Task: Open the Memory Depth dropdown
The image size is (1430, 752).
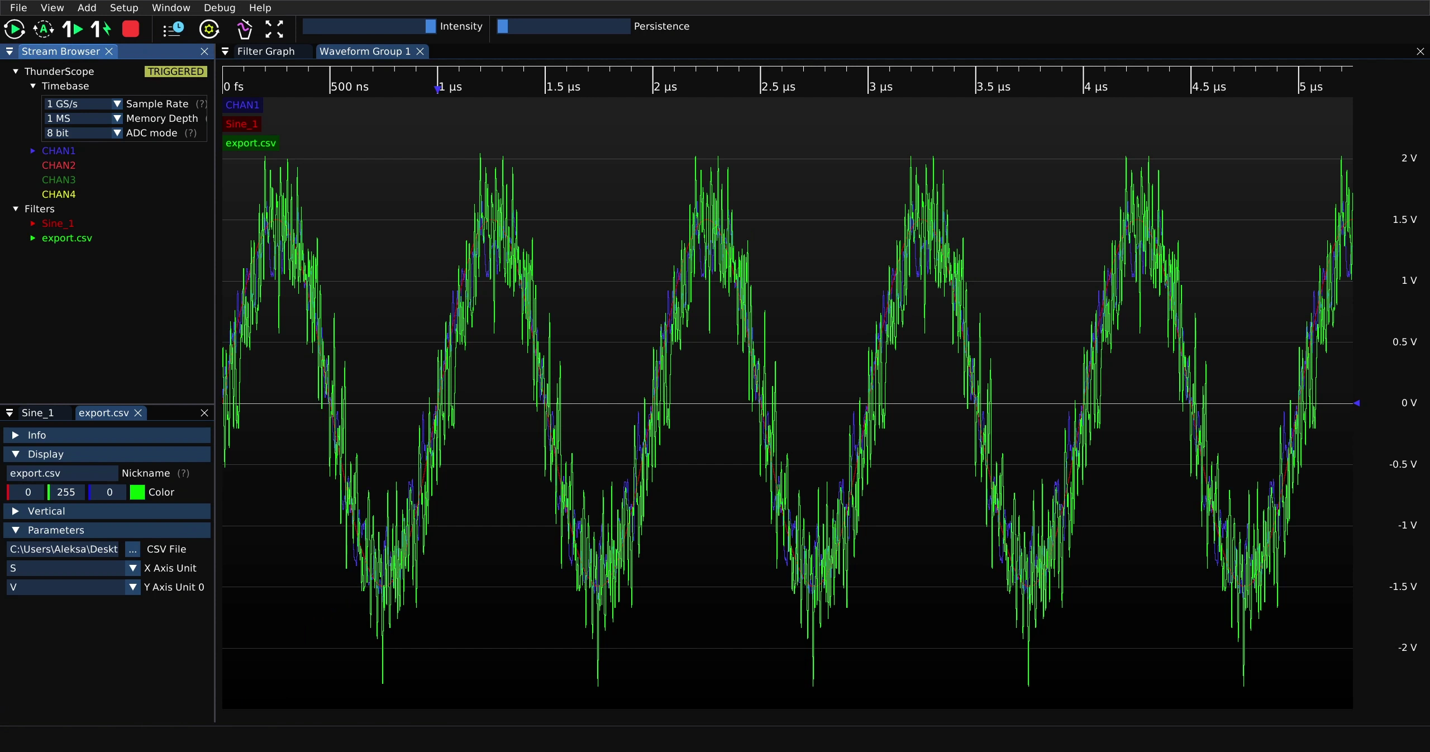Action: (83, 118)
